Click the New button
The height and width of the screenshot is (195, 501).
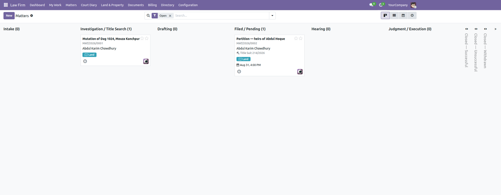9,15
